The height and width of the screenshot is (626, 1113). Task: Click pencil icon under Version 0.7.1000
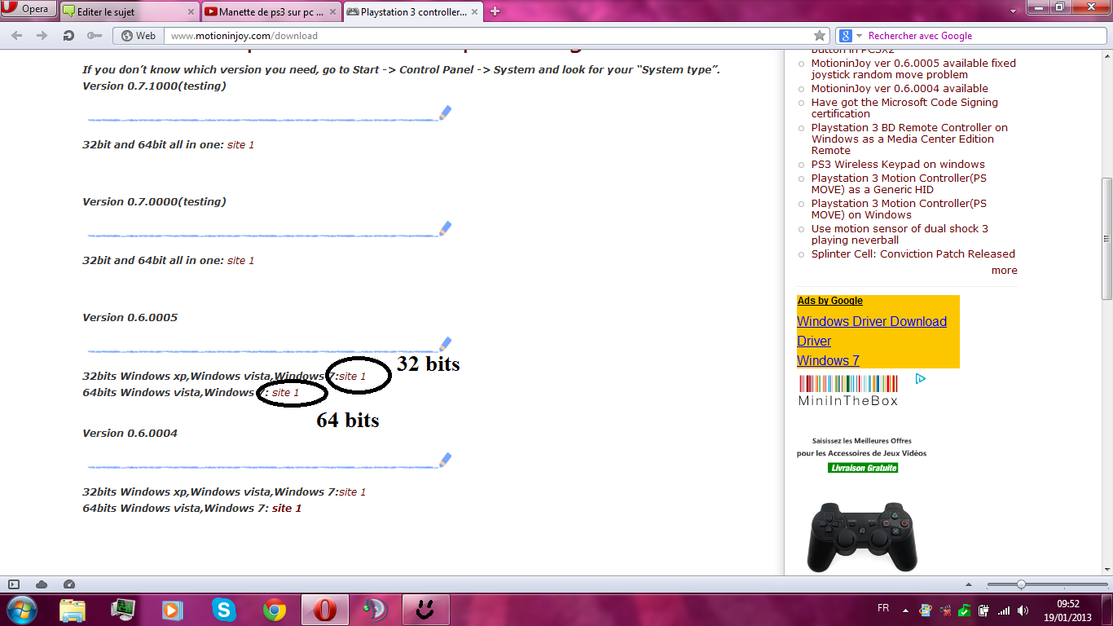pyautogui.click(x=445, y=112)
